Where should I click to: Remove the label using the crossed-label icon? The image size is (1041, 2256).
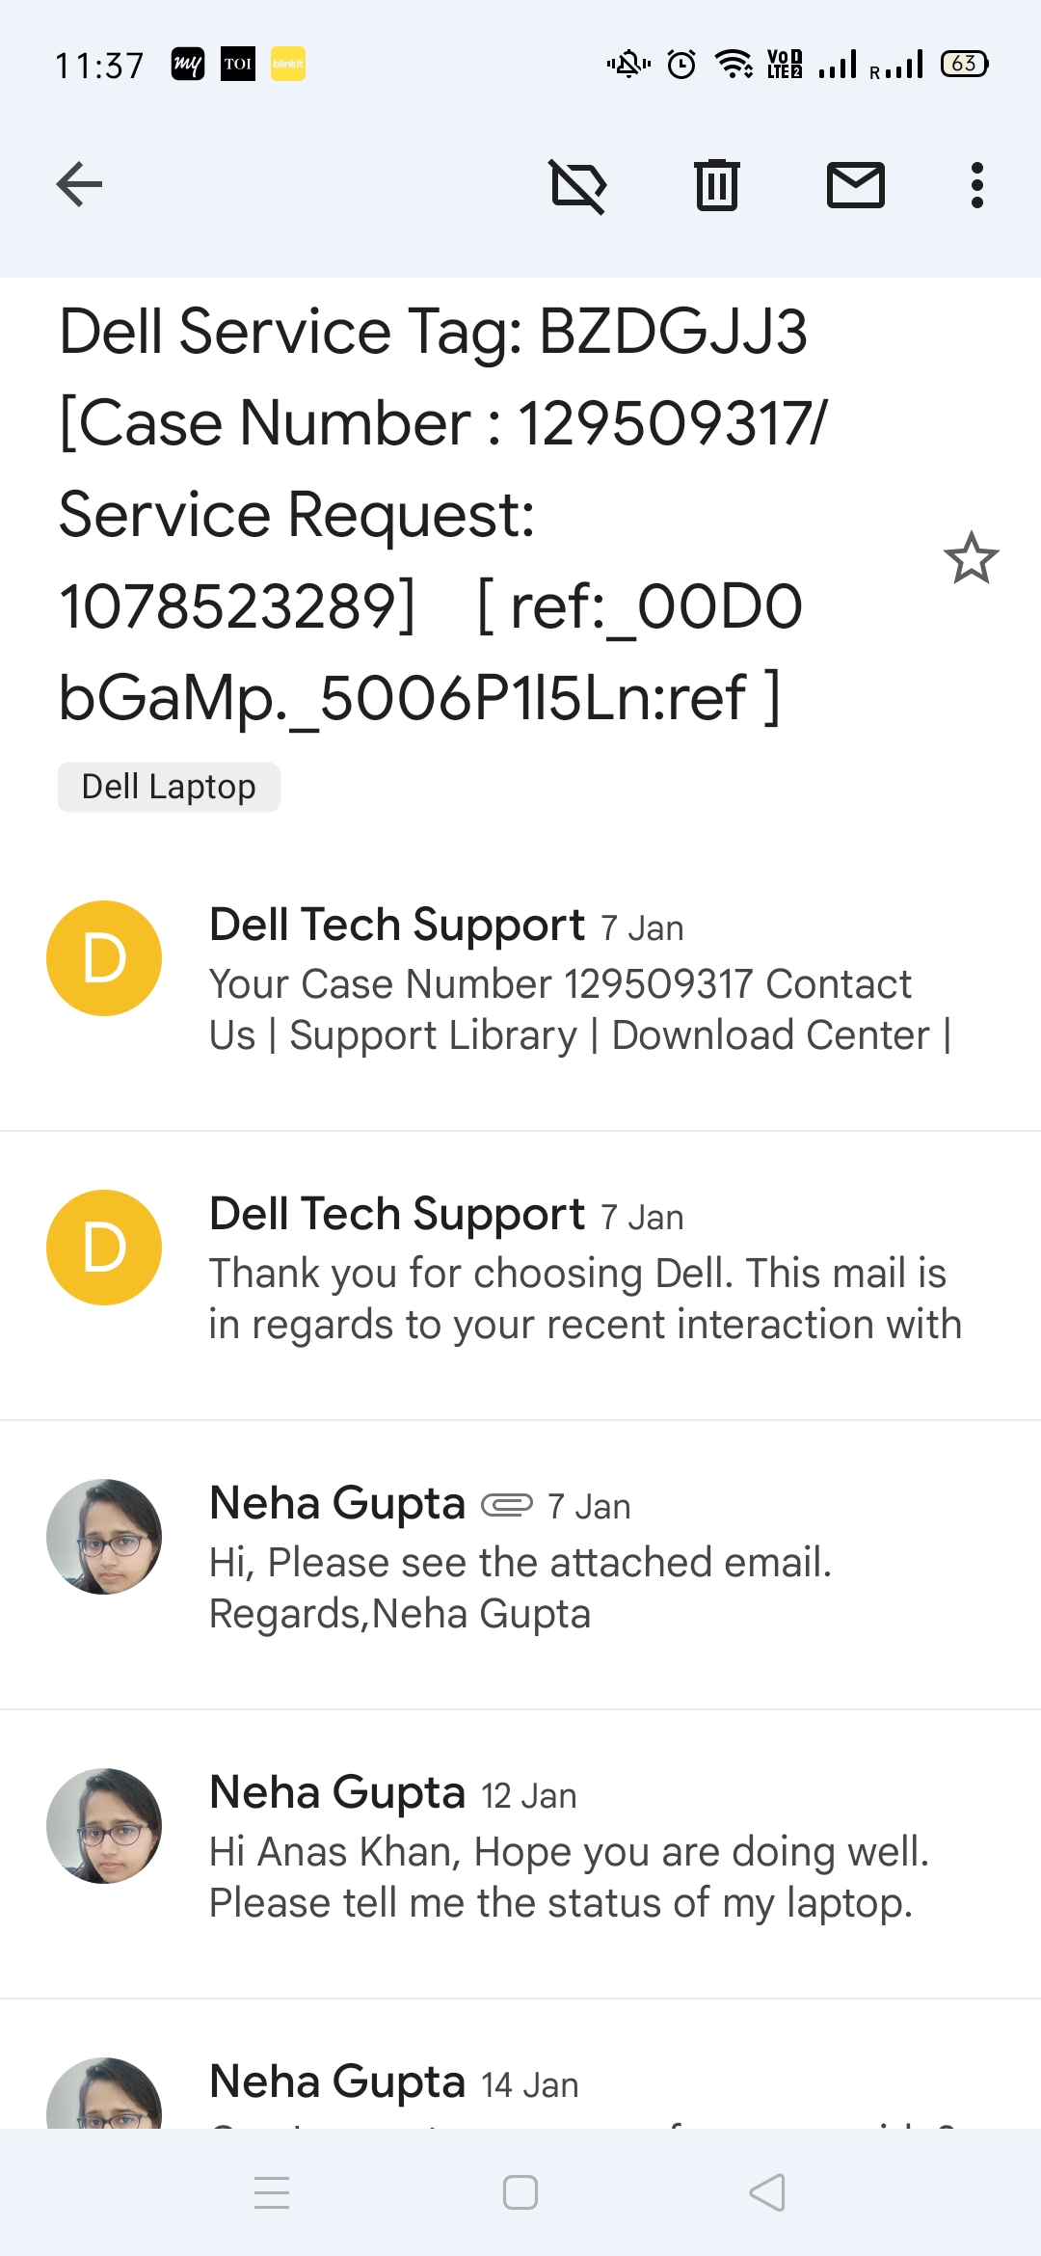click(578, 185)
